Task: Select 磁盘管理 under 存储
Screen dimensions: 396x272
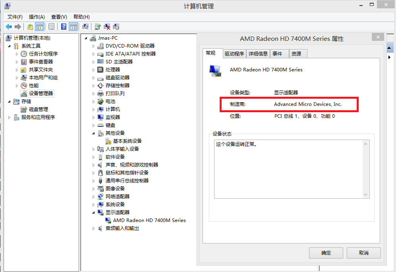Action: pyautogui.click(x=39, y=109)
